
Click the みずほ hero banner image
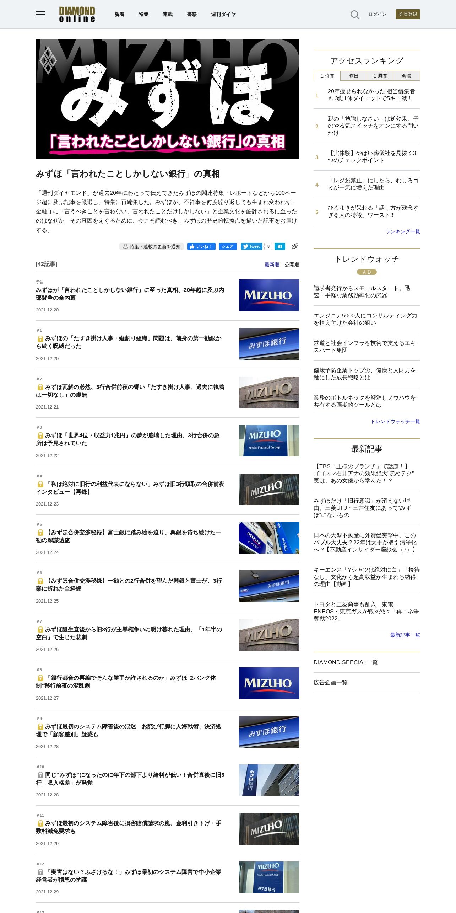pyautogui.click(x=168, y=99)
